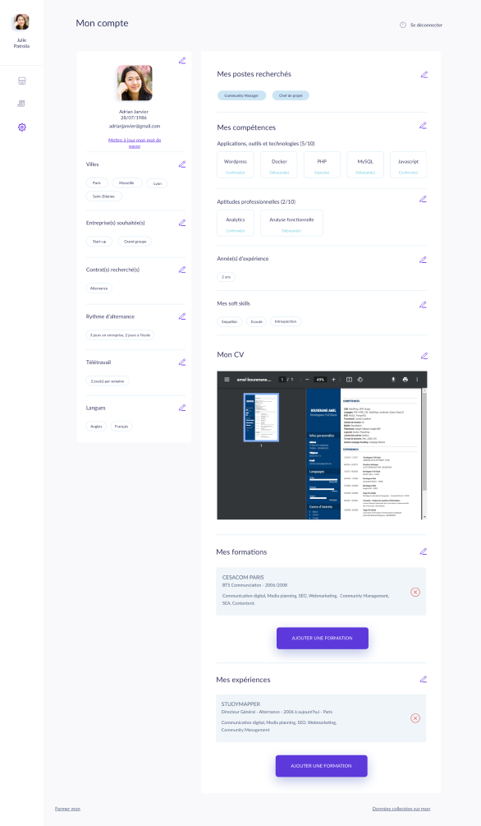Open the news icon in the sidebar

21,104
